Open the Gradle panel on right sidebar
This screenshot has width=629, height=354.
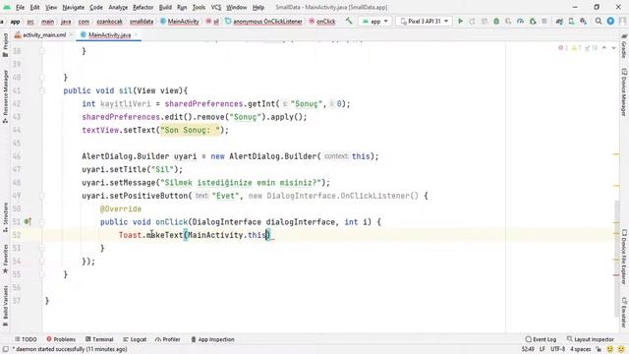pyautogui.click(x=624, y=46)
